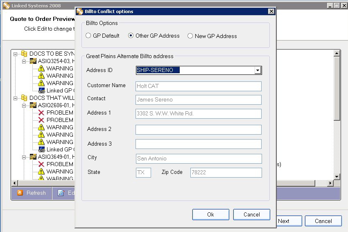Click Next in the Linked Systems window
This screenshot has height=232, width=348.
pos(289,221)
